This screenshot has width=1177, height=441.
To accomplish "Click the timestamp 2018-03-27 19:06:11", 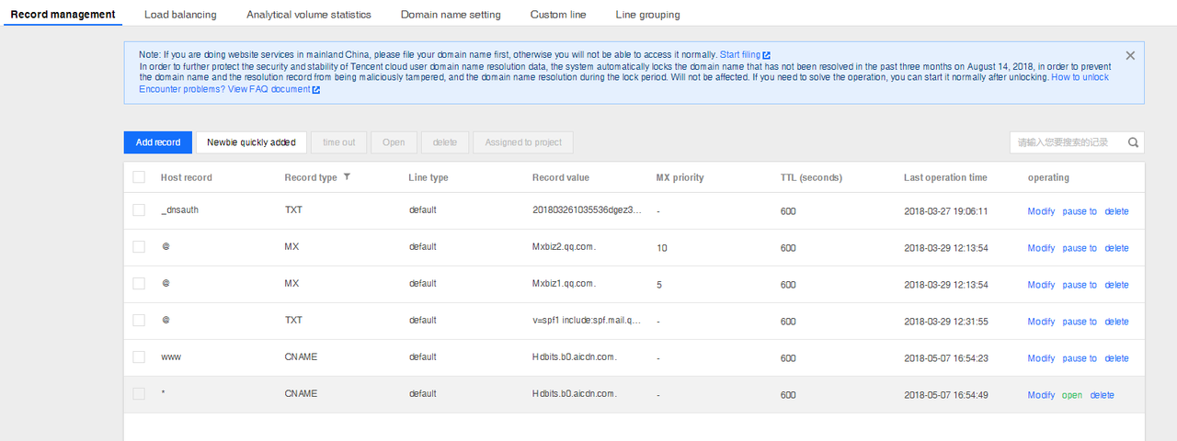I will (945, 211).
